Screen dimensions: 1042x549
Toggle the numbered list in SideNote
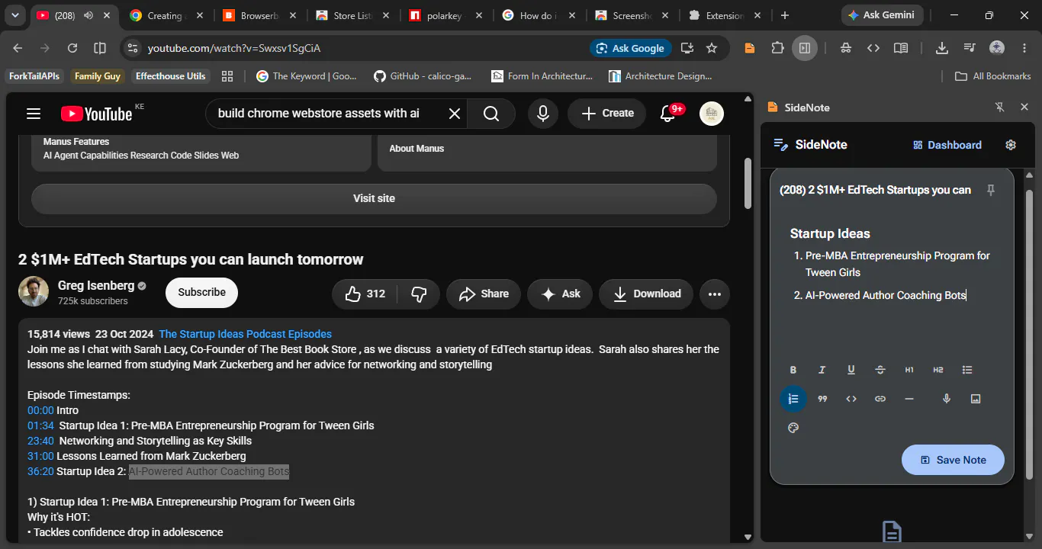tap(793, 399)
